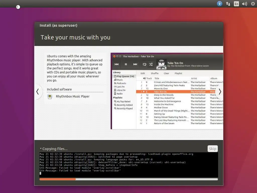Click the previous track button in Rhythmbox screenshot
The width and height of the screenshot is (257, 193).
(x=116, y=64)
